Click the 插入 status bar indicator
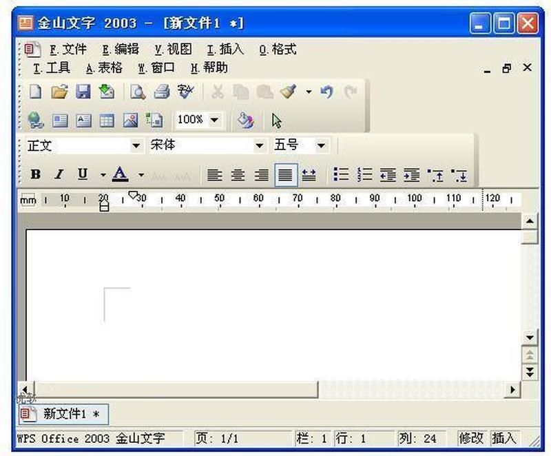Viewport: 551px width, 456px height. pyautogui.click(x=504, y=438)
